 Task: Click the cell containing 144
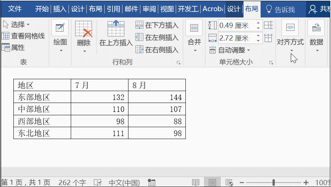tap(157, 97)
